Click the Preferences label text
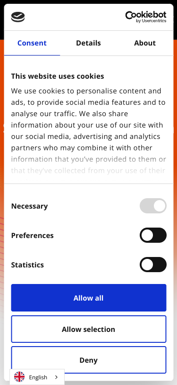This screenshot has width=177, height=385. pyautogui.click(x=32, y=236)
